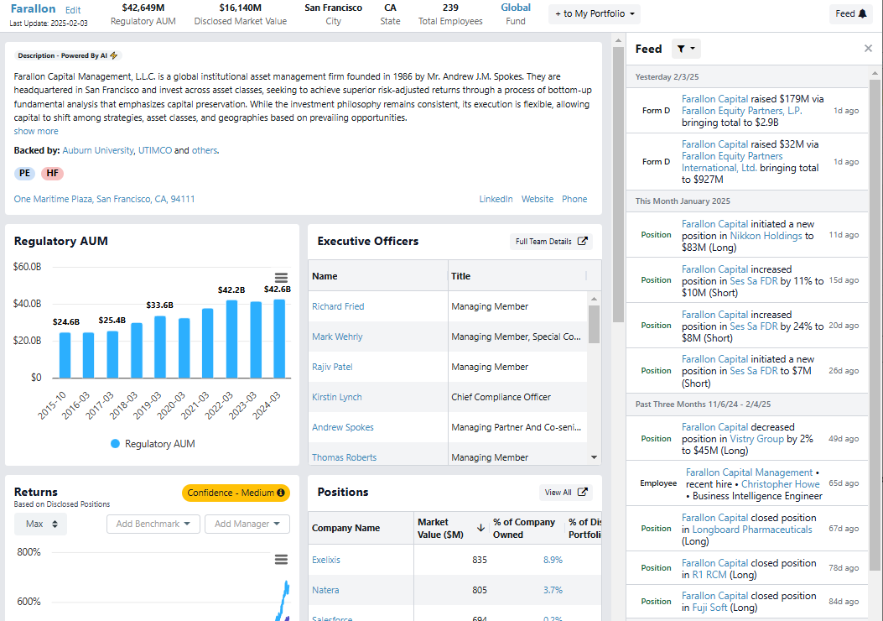Viewport: 883px width, 621px height.
Task: Expand the + to My Portfolio dropdown
Action: (x=594, y=13)
